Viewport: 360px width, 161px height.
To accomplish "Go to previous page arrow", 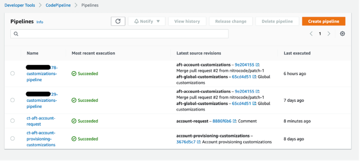I will pos(311,34).
